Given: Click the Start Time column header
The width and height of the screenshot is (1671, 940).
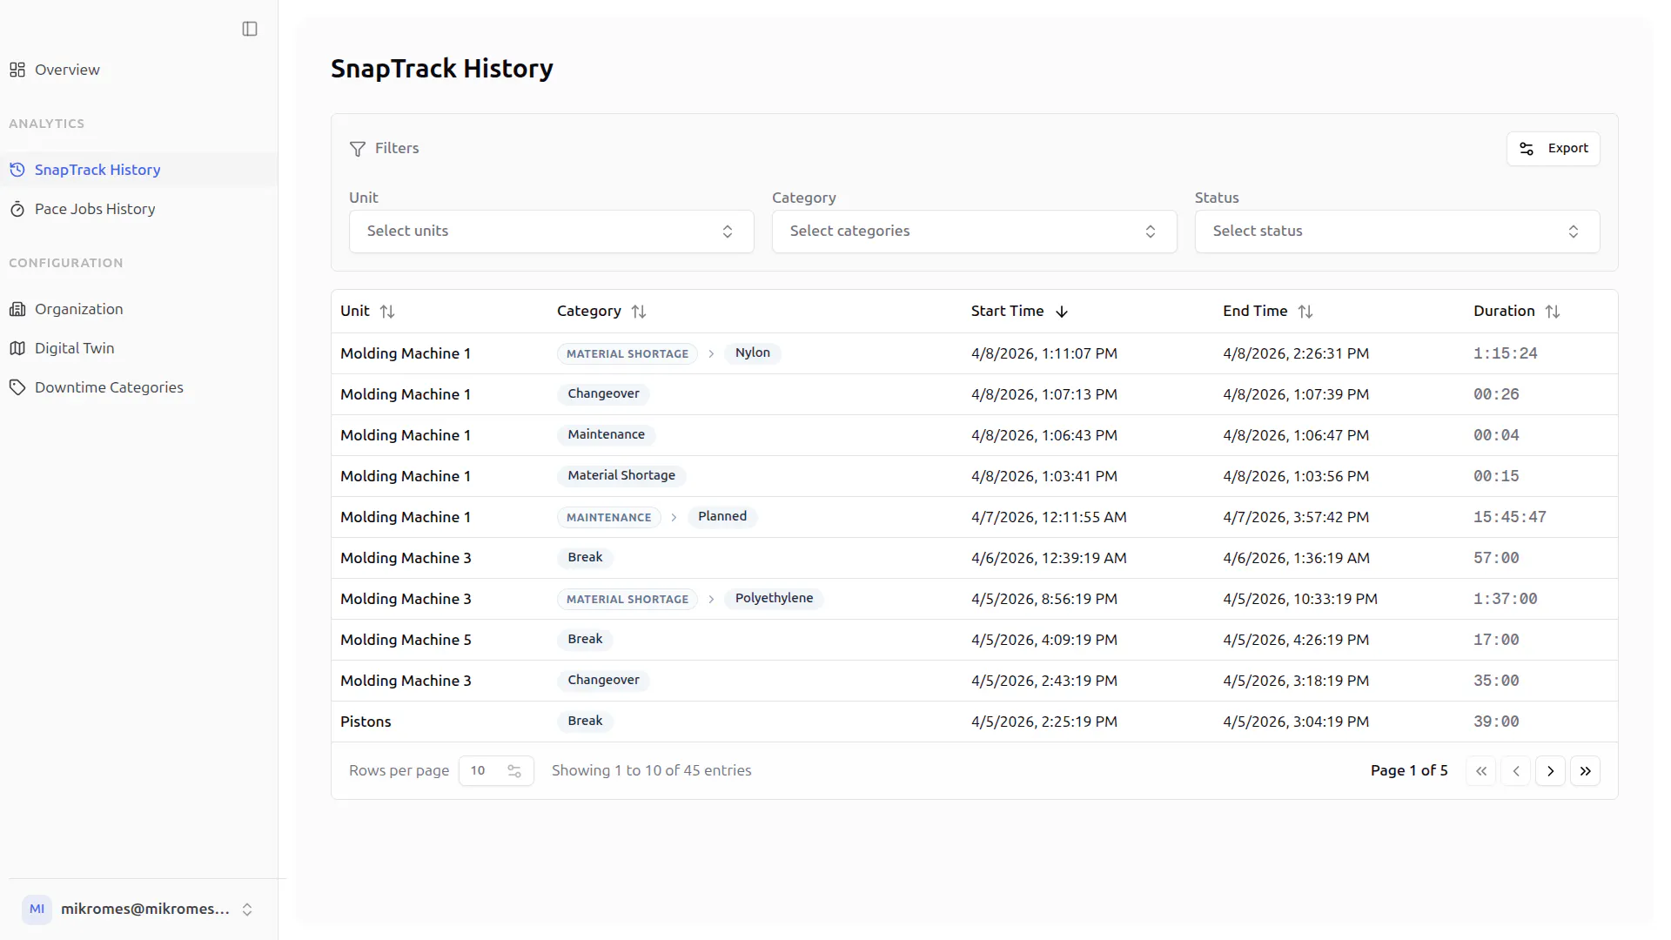Looking at the screenshot, I should [x=1007, y=312].
